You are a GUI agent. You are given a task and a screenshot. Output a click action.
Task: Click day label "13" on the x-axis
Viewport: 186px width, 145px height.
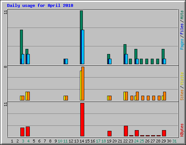[x=76, y=141]
